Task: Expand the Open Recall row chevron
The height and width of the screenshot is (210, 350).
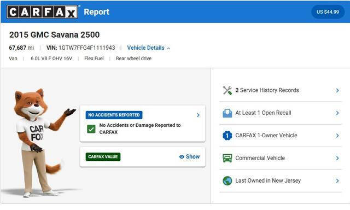Action: [337, 113]
